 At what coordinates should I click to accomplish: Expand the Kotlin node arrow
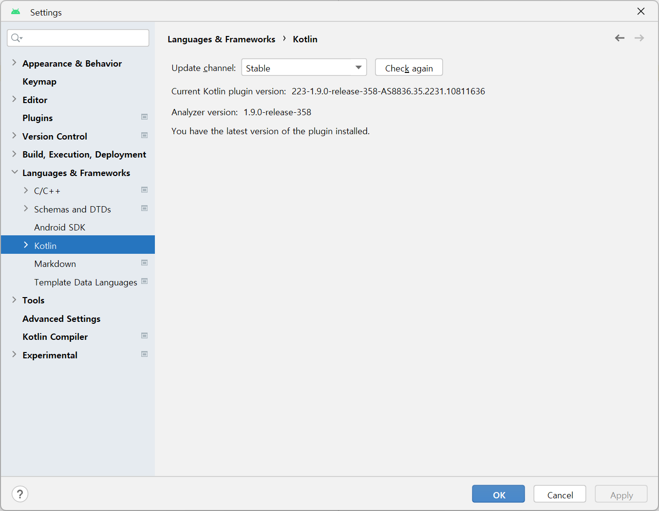26,245
